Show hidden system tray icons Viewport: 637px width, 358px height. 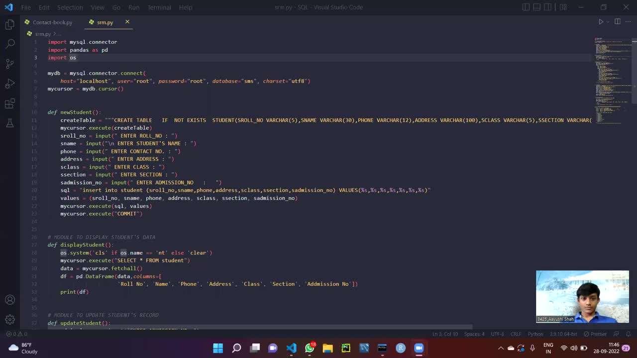pyautogui.click(x=501, y=348)
